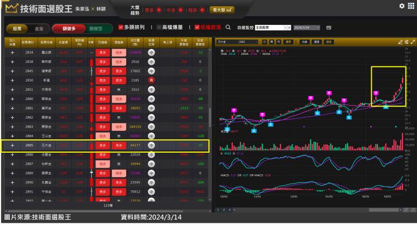417x225 pixels.
Task: Add stock 2850 to watchlist
Action: 12,80
